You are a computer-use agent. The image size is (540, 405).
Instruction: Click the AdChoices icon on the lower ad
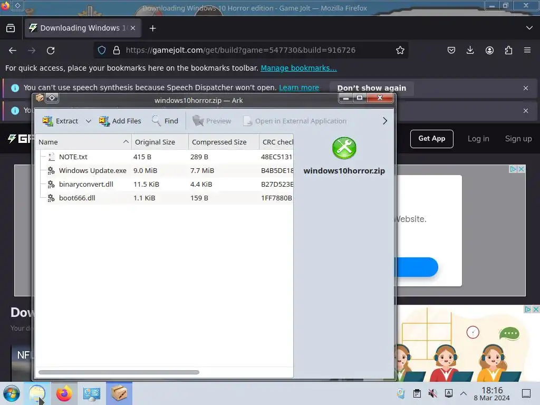pos(527,309)
